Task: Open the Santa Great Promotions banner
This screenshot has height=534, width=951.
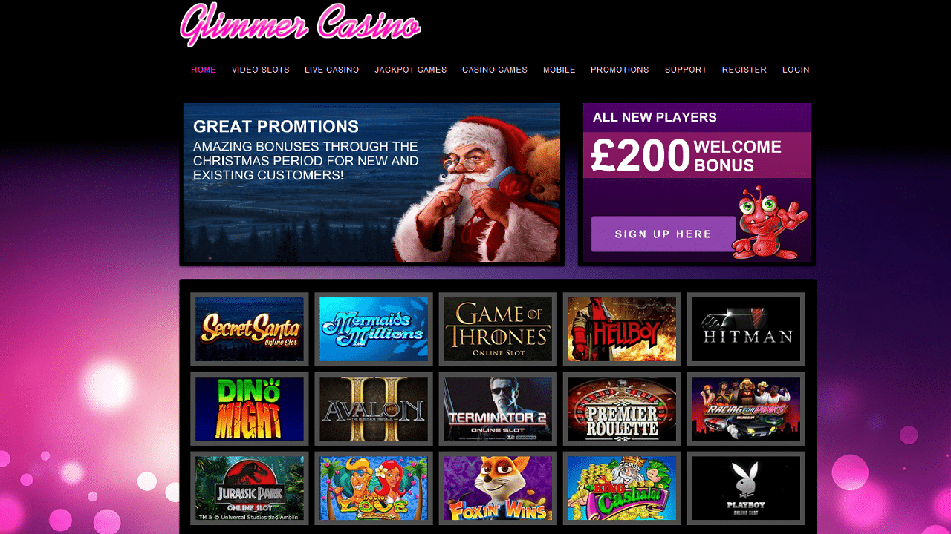Action: click(371, 183)
